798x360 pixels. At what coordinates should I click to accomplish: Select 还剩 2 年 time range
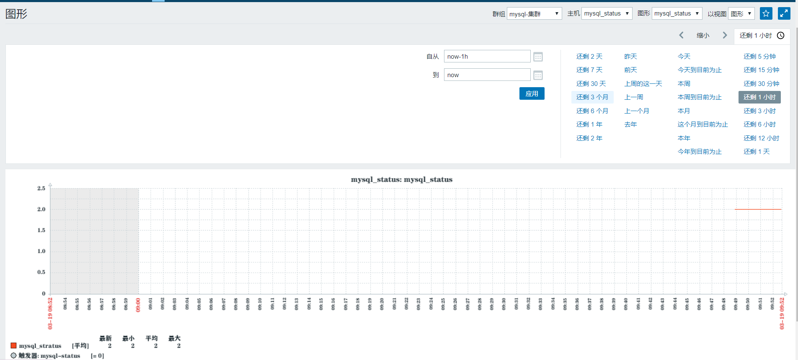click(589, 138)
